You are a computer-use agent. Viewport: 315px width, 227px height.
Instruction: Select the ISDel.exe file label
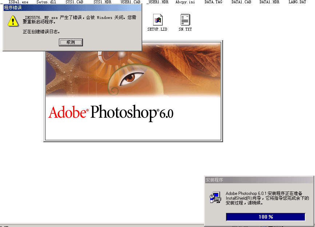pyautogui.click(x=18, y=2)
